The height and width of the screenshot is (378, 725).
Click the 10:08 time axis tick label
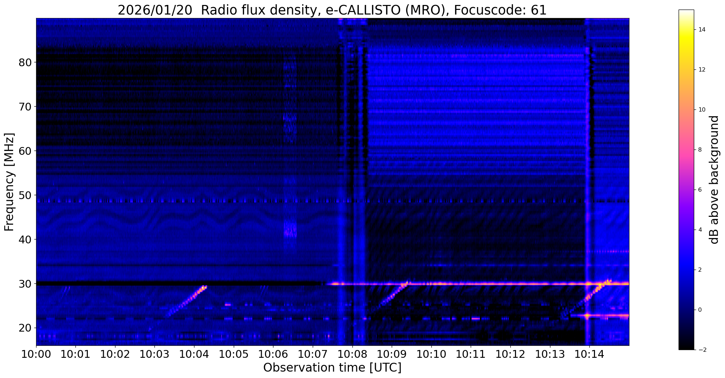(352, 354)
